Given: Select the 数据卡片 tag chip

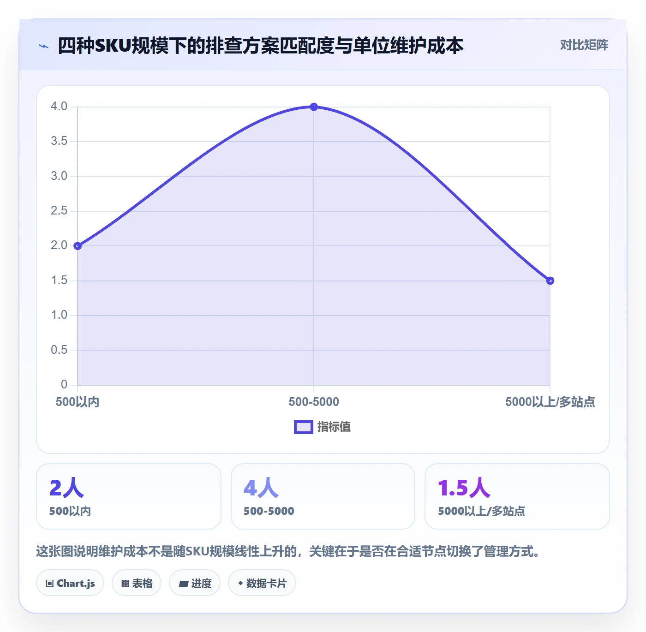Looking at the screenshot, I should tap(262, 583).
